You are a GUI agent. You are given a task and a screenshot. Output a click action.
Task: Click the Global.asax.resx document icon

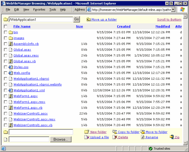point(11,56)
